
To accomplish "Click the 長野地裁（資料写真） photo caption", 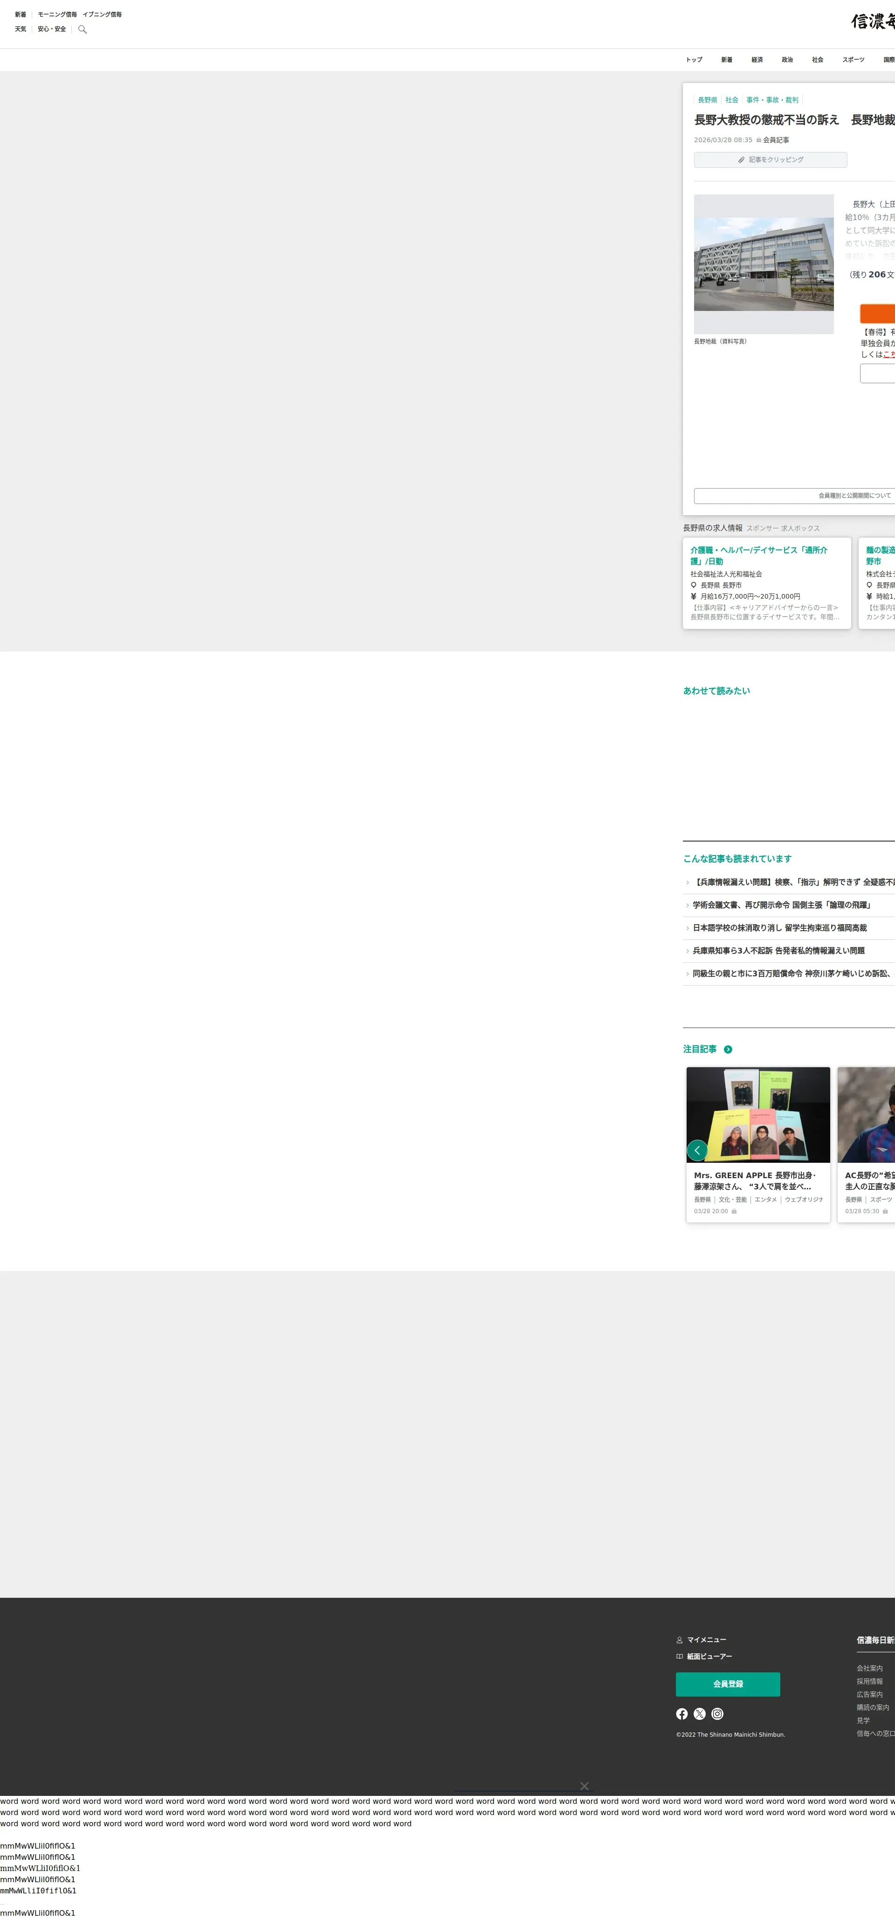I will pos(720,341).
